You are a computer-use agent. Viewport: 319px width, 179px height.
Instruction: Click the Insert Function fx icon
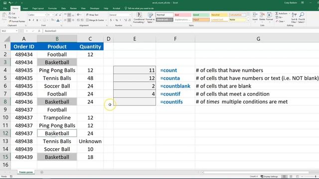click(39, 31)
